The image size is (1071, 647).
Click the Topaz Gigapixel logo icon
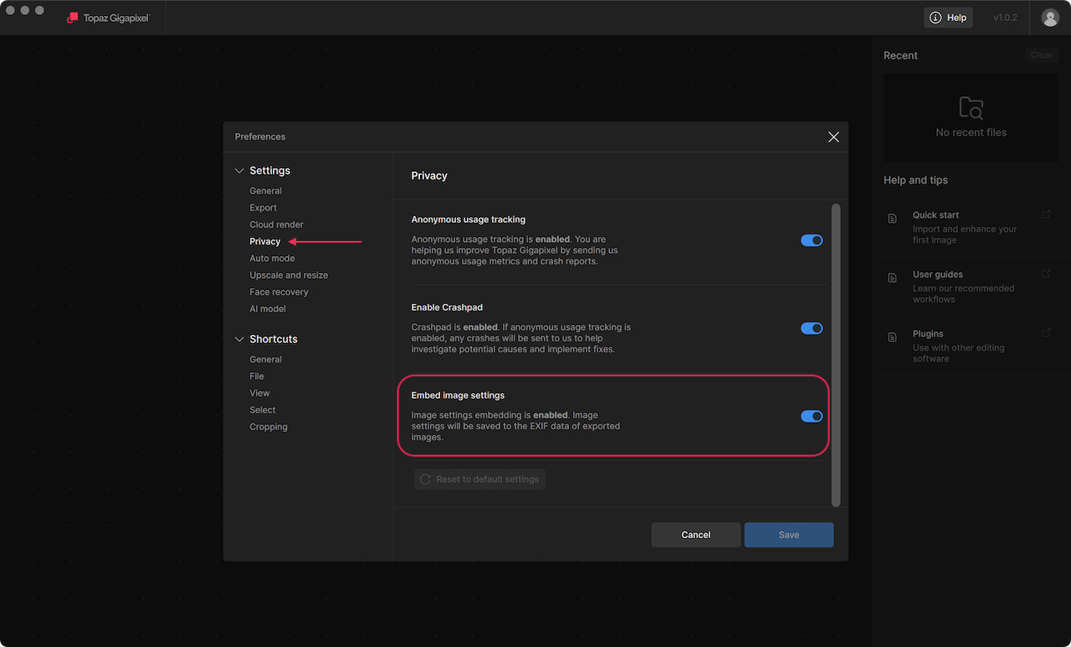click(73, 18)
